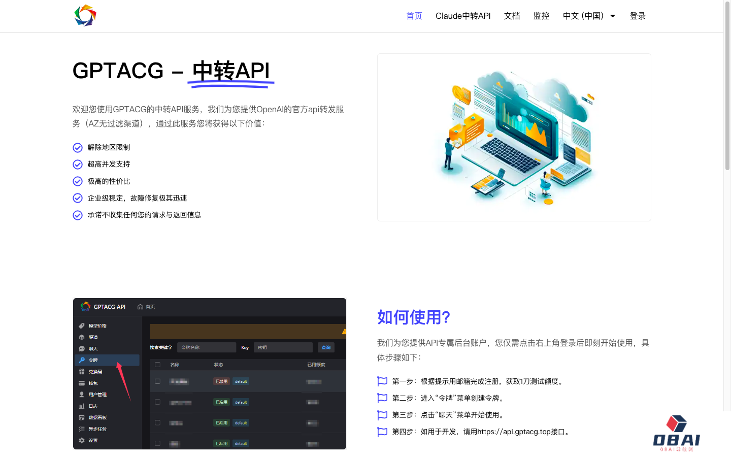Click the laptop analytics illustration image

tap(514, 138)
